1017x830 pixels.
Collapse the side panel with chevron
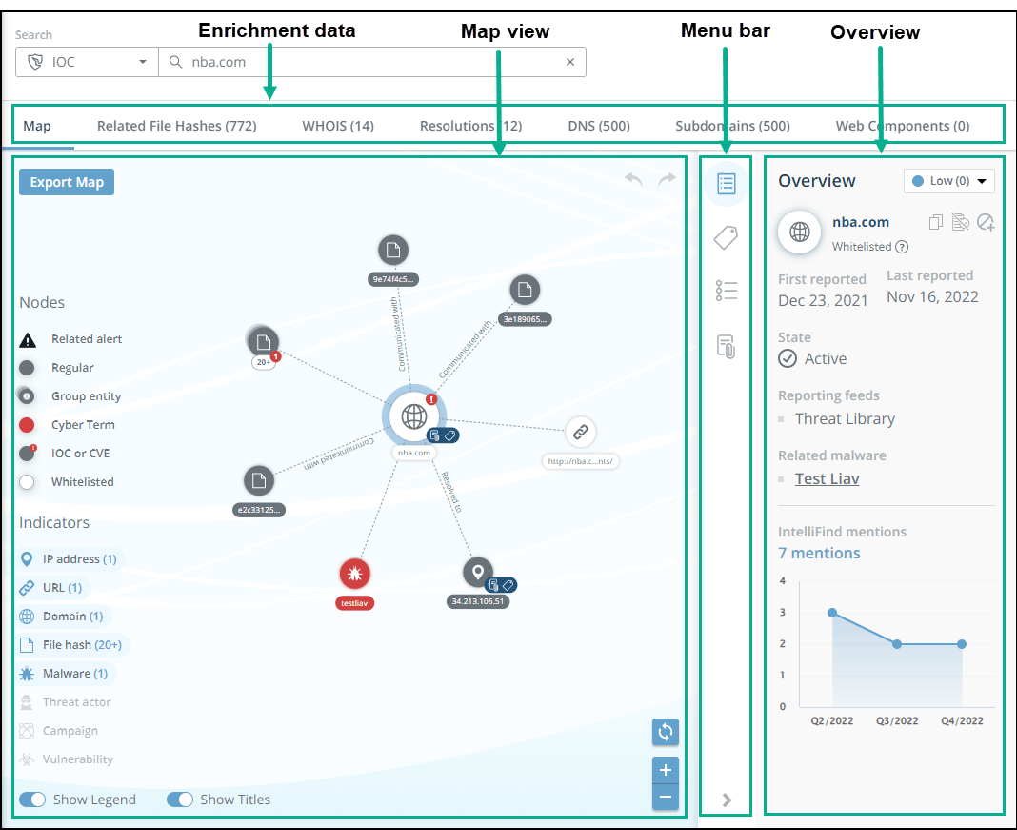pyautogui.click(x=727, y=800)
